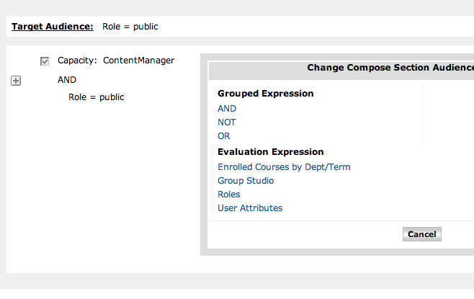Choose the NOT grouped expression link
The width and height of the screenshot is (474, 299).
227,122
